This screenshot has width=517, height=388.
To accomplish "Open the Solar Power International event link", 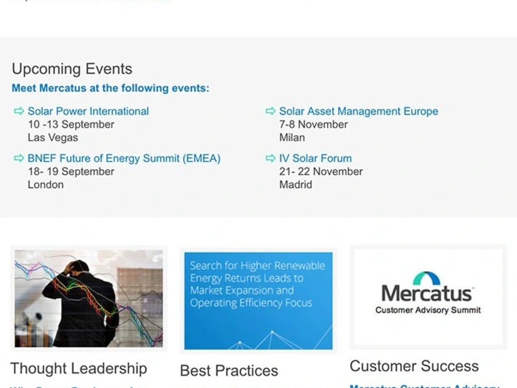I will (88, 111).
